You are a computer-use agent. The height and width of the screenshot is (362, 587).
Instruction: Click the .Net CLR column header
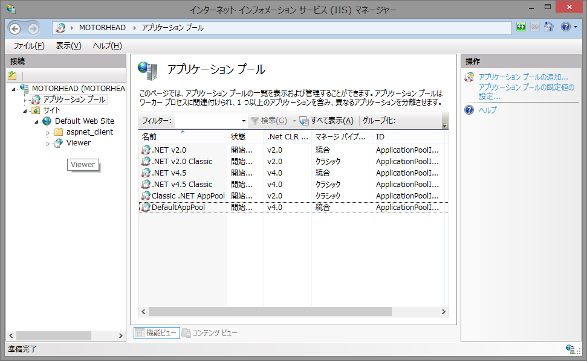point(287,137)
